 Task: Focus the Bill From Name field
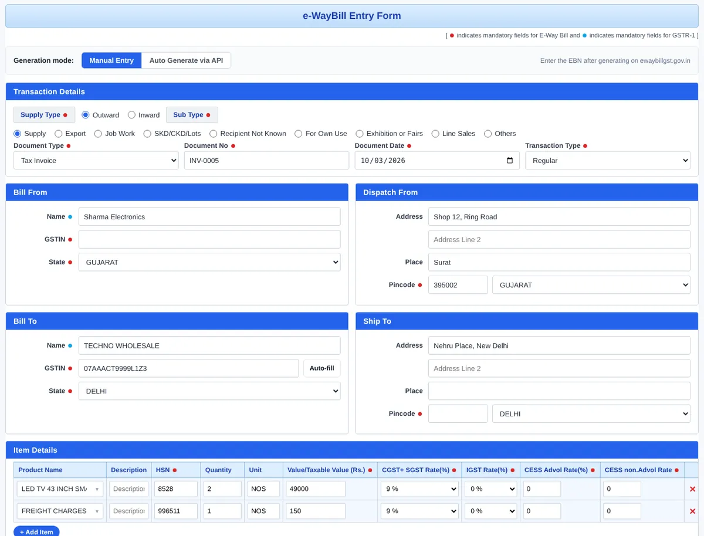click(x=209, y=217)
